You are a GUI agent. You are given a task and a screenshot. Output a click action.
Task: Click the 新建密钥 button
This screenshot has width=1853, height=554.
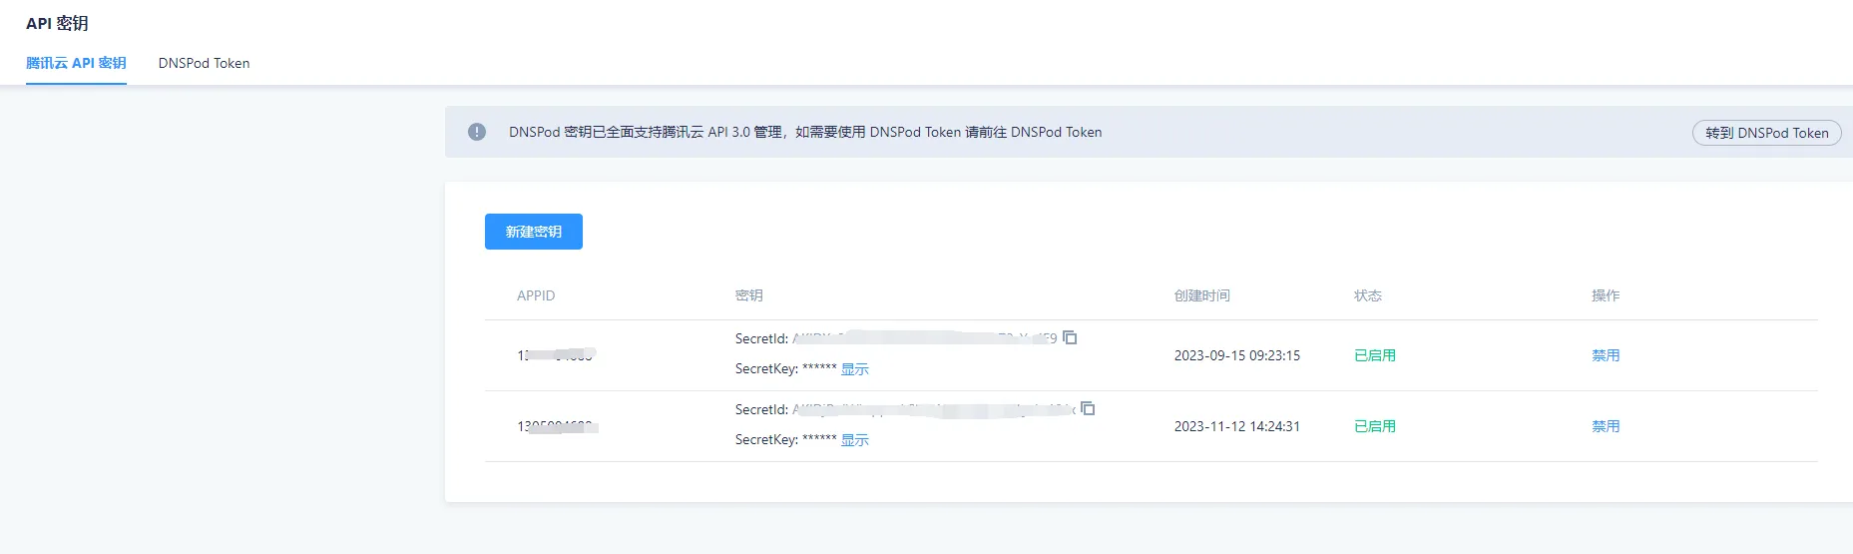pos(533,232)
